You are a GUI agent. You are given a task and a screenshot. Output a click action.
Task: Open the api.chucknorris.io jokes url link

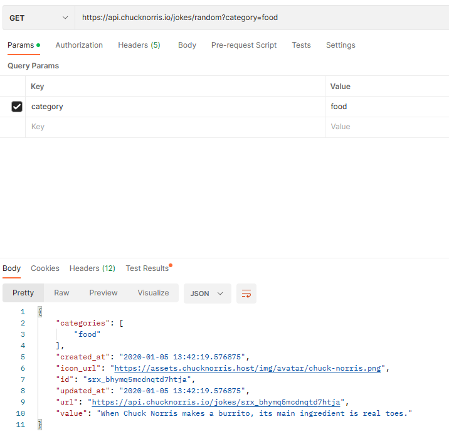pyautogui.click(x=216, y=402)
